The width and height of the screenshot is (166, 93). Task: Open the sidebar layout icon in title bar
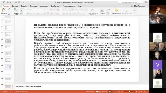click(x=4, y=2)
